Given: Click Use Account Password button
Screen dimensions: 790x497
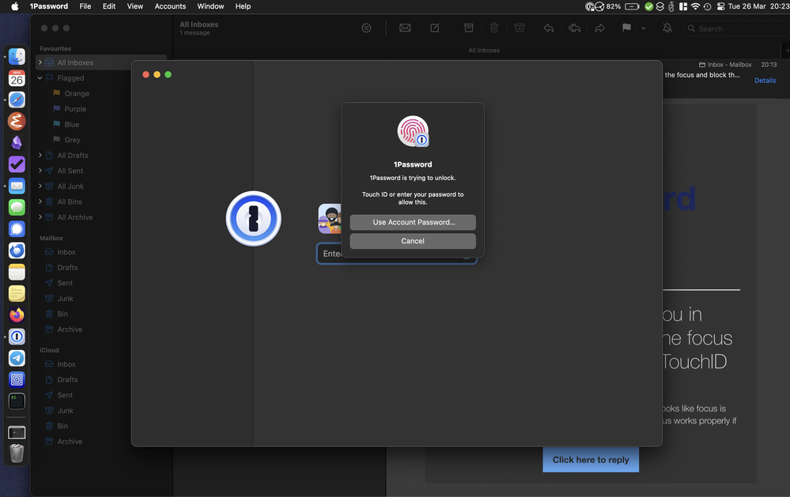Looking at the screenshot, I should [x=413, y=223].
